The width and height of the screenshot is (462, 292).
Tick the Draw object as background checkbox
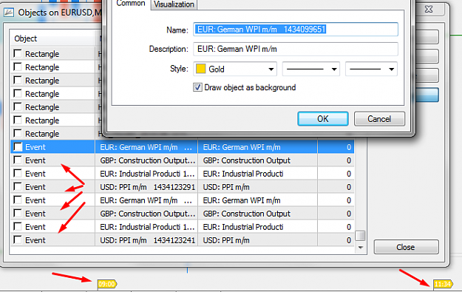[197, 87]
